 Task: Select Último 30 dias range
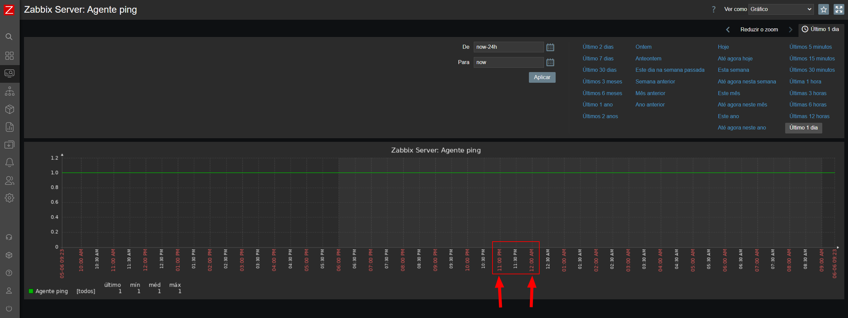599,70
